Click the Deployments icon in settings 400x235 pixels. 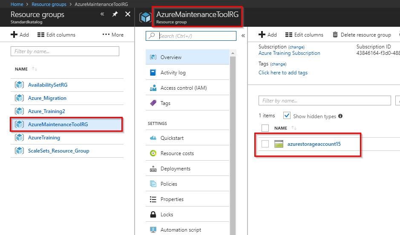[153, 169]
